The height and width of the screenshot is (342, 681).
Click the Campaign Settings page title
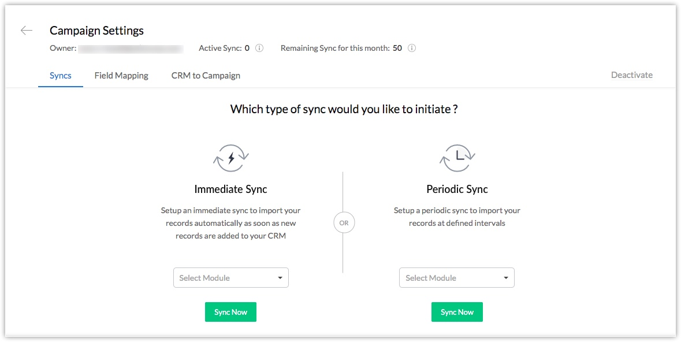(96, 31)
